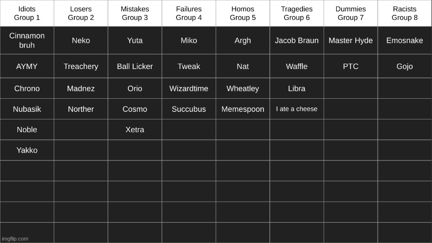Select the Tragedies Group 6 header
The width and height of the screenshot is (432, 243).
tap(297, 13)
